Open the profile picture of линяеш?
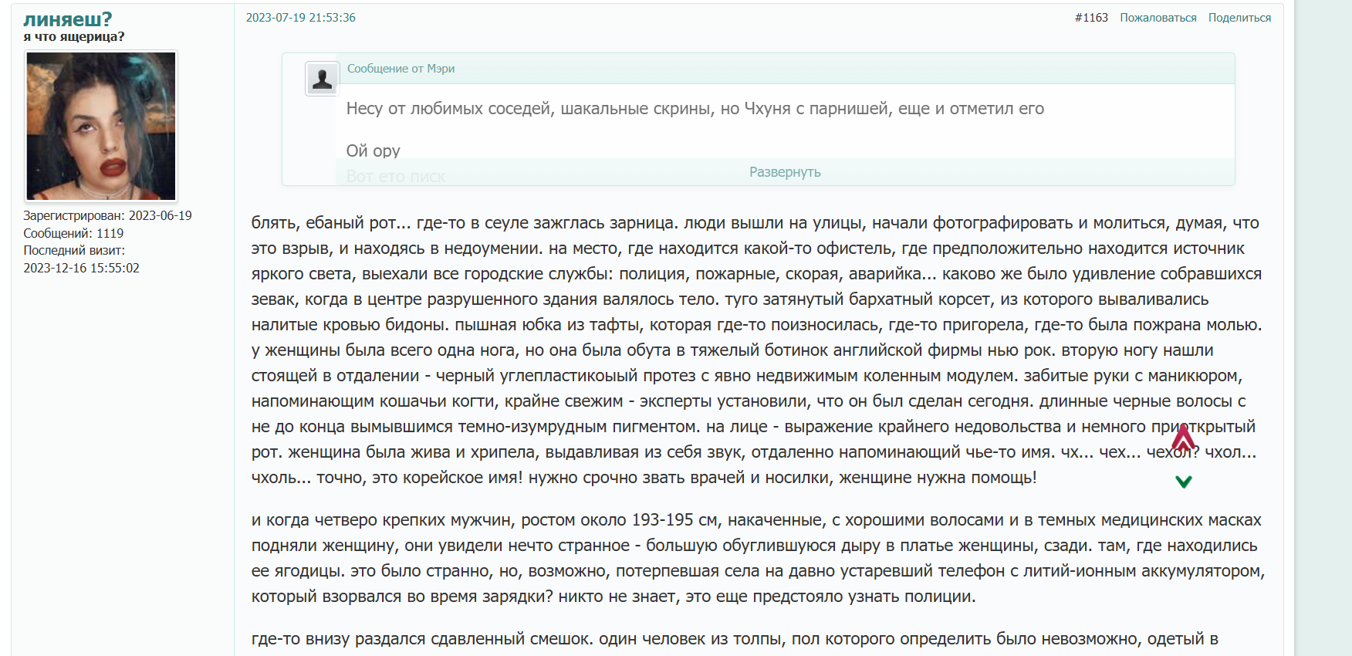1352x656 pixels. [101, 126]
